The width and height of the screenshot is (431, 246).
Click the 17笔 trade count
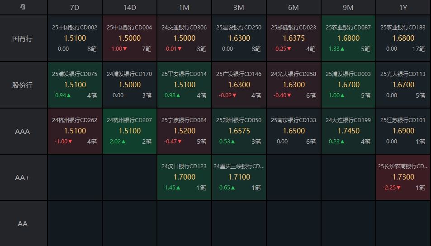[x=419, y=49]
